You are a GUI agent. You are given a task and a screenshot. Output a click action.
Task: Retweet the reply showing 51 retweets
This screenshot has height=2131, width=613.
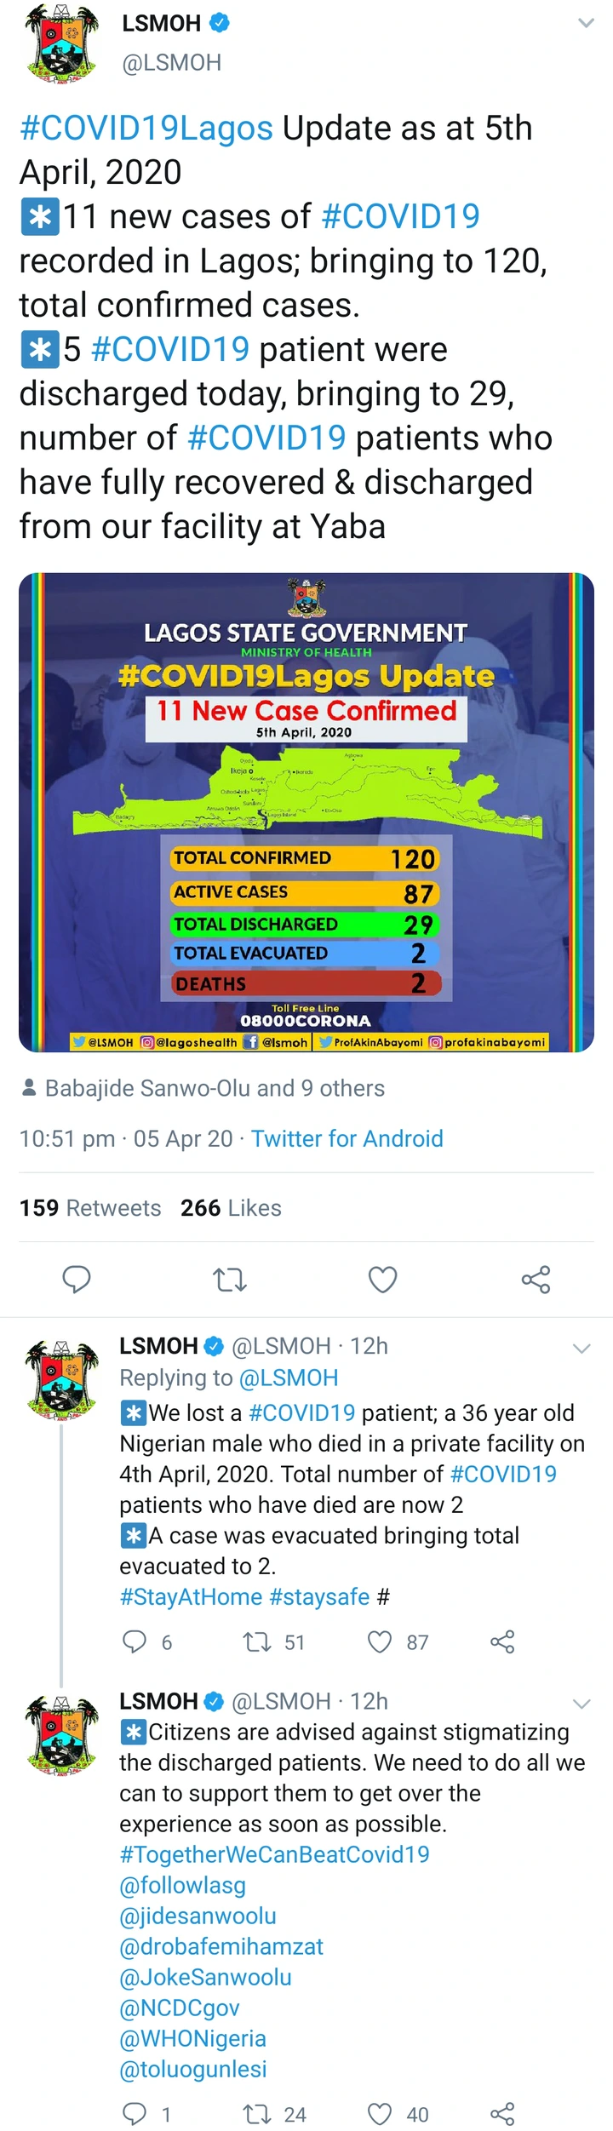(257, 1641)
